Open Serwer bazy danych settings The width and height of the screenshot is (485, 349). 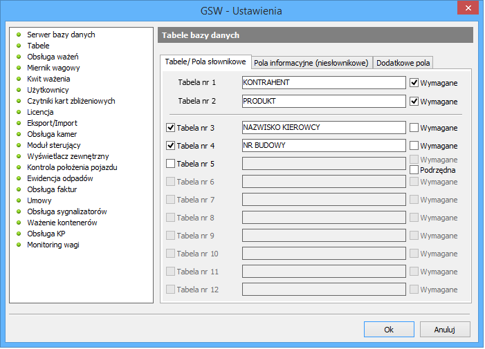[61, 35]
